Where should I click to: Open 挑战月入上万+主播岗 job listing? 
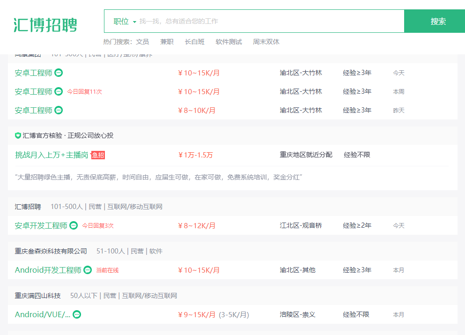pyautogui.click(x=52, y=155)
